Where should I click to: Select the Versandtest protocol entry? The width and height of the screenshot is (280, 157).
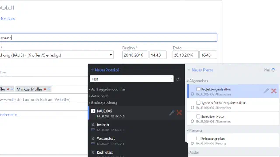[x=136, y=141]
